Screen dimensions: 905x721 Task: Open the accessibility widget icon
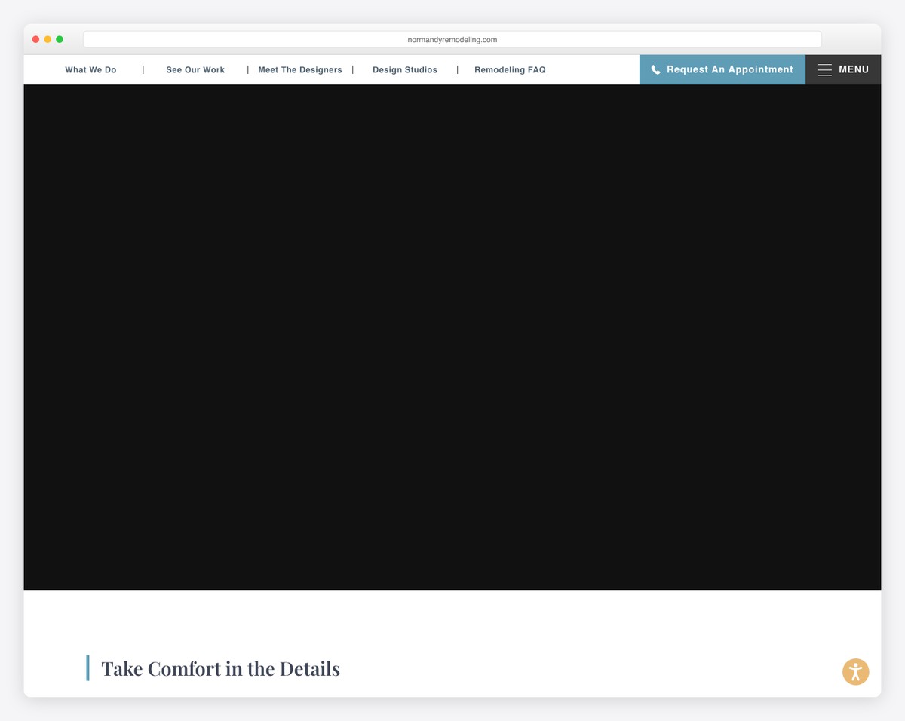[x=855, y=671]
